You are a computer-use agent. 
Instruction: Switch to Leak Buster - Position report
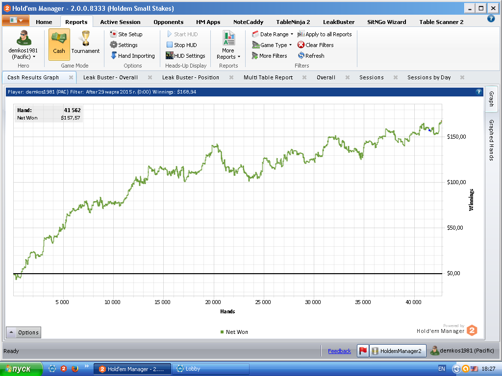(x=191, y=77)
